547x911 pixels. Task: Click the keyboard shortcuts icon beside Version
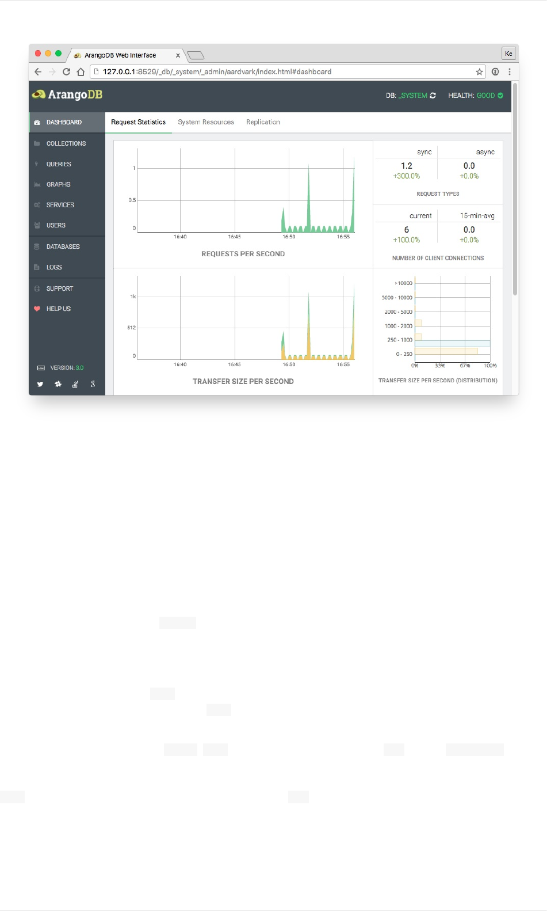click(x=41, y=368)
